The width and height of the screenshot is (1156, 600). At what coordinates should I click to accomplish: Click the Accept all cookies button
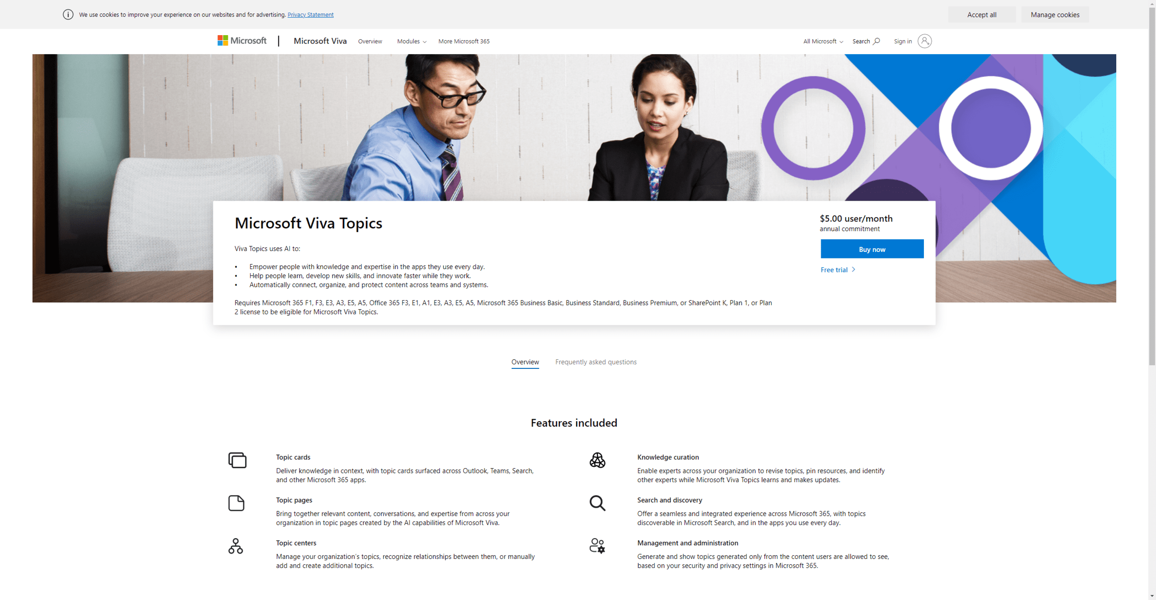pos(982,14)
